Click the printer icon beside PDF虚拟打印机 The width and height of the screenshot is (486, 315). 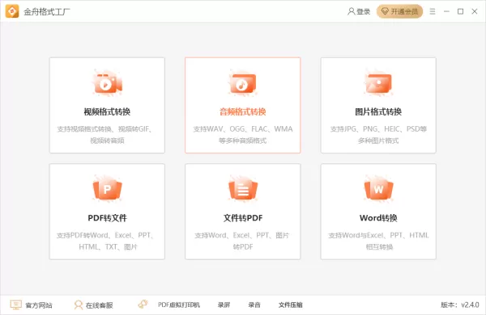click(x=143, y=304)
